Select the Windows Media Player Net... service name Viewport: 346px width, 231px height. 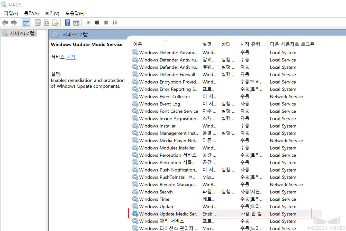(168, 140)
